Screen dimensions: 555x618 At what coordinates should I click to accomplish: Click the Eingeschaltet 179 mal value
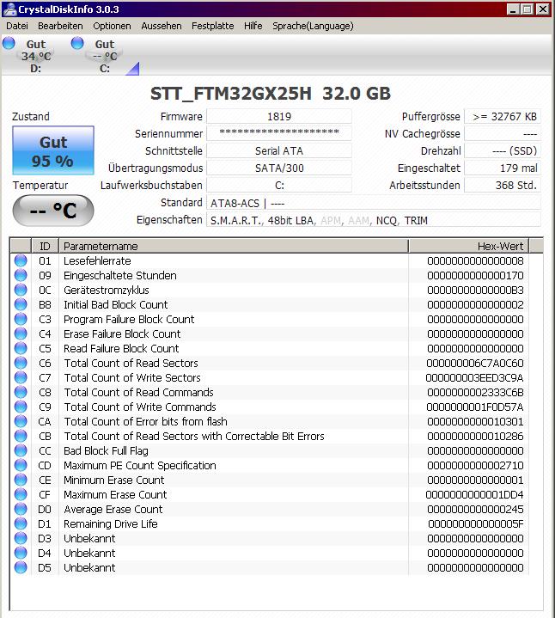pyautogui.click(x=503, y=168)
